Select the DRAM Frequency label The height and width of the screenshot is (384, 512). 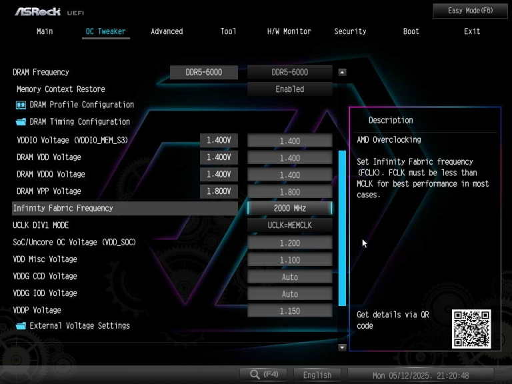[41, 72]
